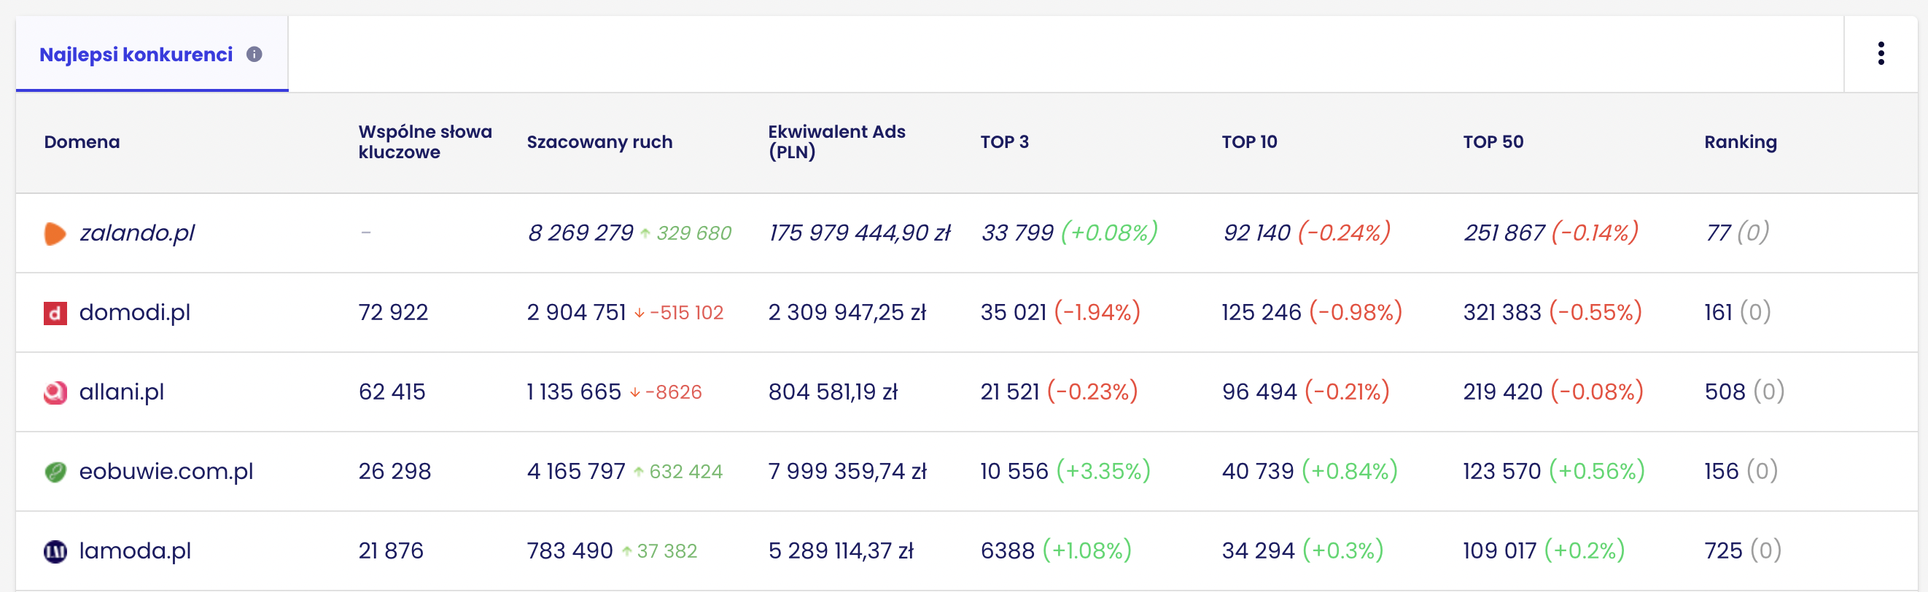1928x592 pixels.
Task: Click the green 329 680 traffic change
Action: coord(693,233)
